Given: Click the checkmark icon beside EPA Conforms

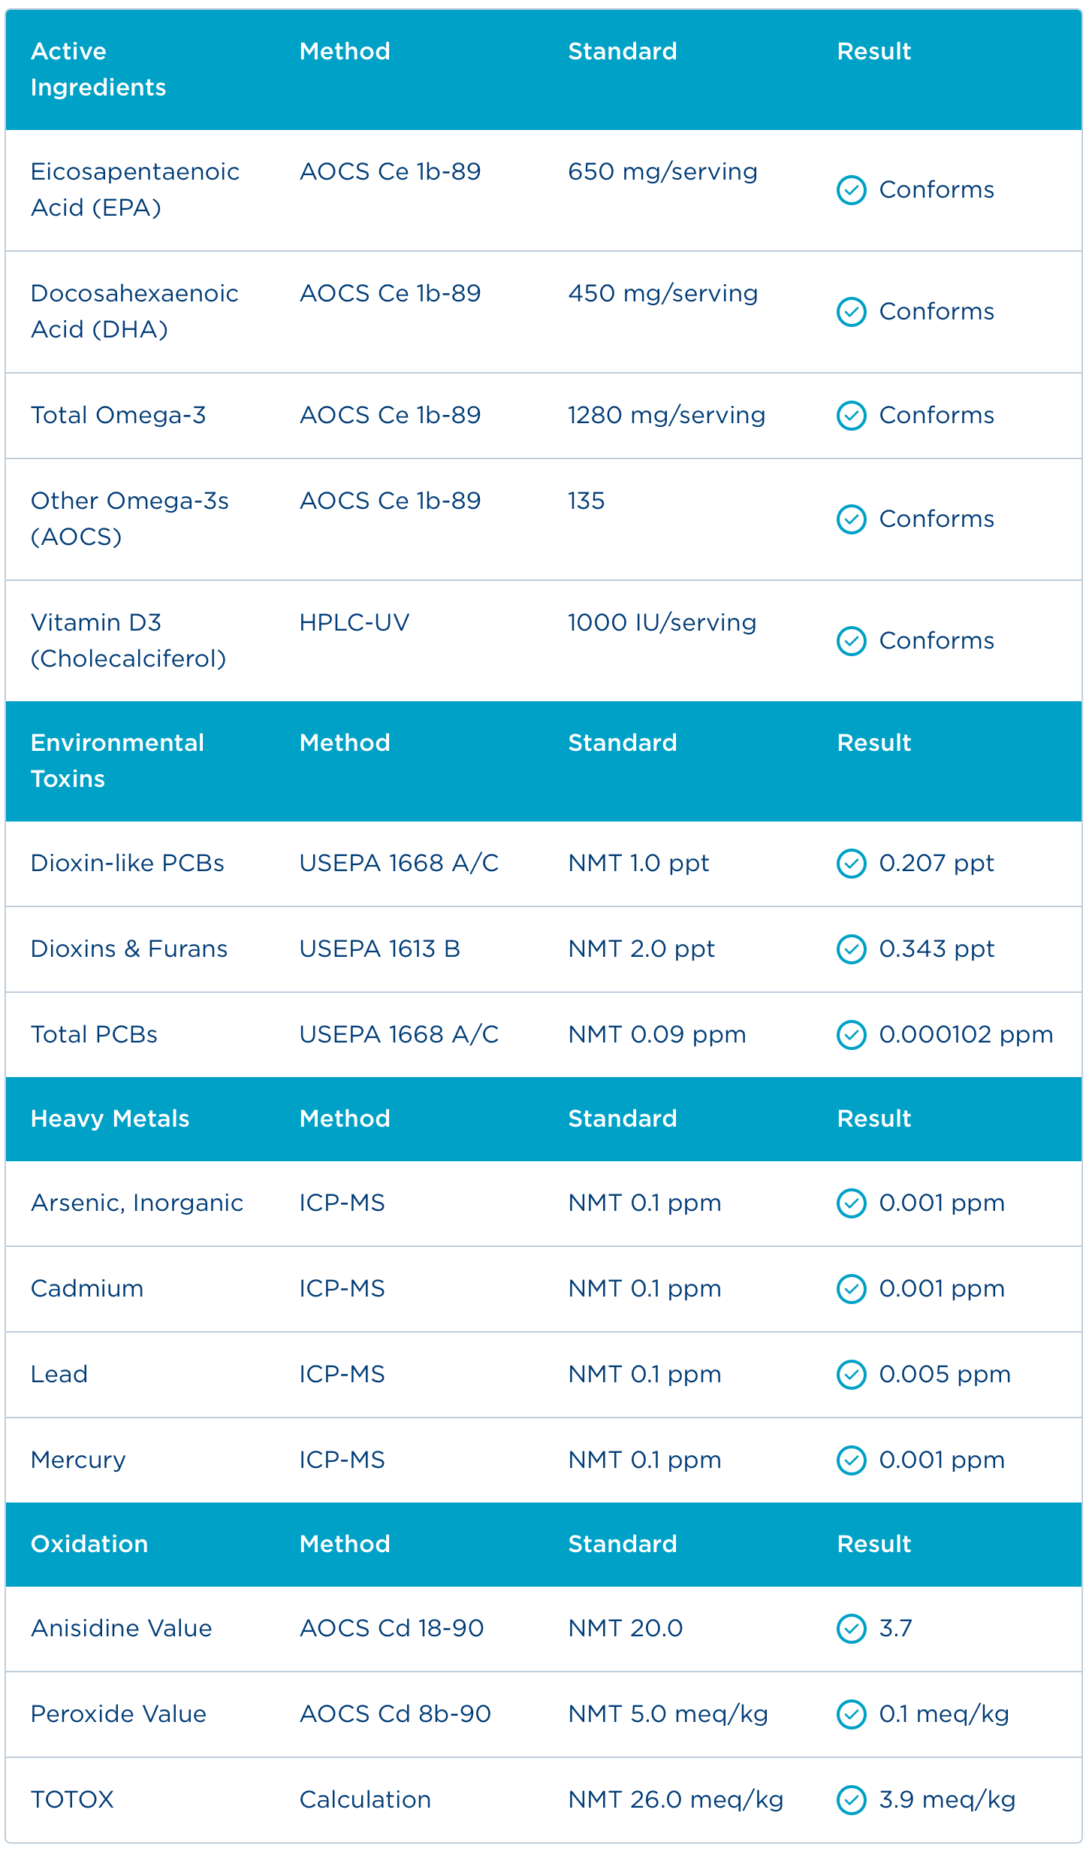Looking at the screenshot, I should coord(851,190).
